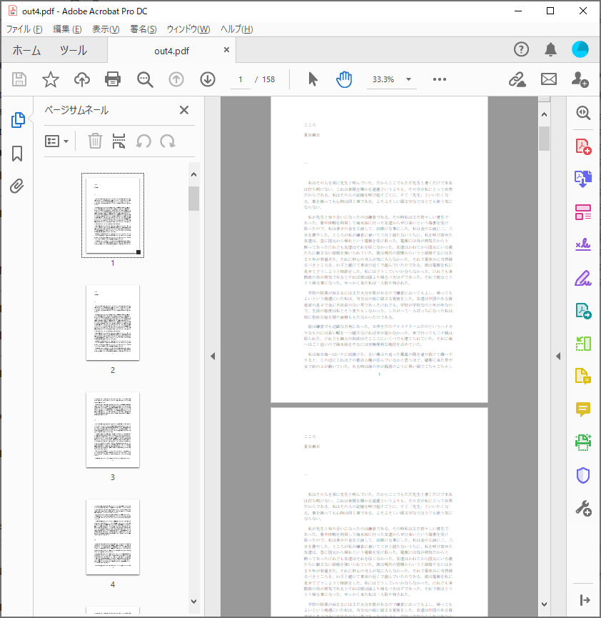The height and width of the screenshot is (618, 601).
Task: Open the zoom level dropdown arrow
Action: tap(408, 79)
